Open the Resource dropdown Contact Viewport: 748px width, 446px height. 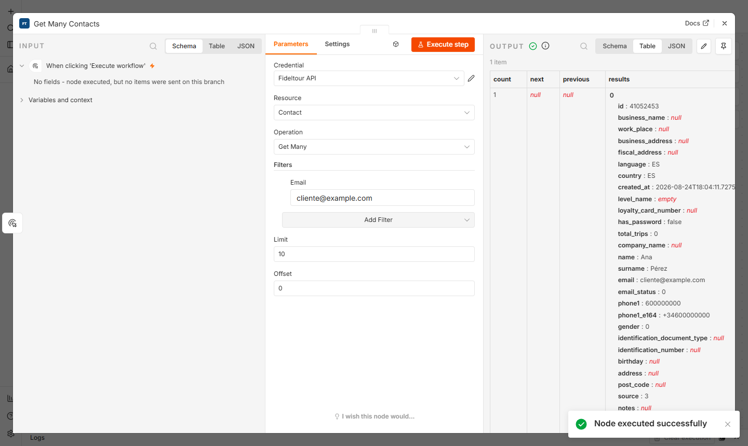[x=374, y=113]
